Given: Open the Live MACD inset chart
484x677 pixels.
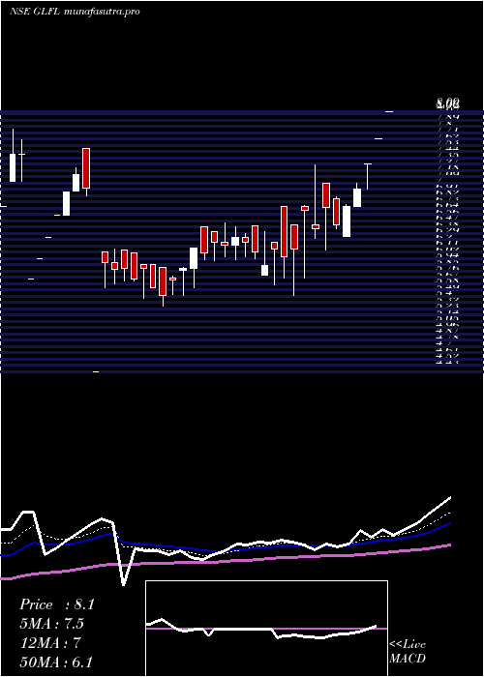Looking at the screenshot, I should (266, 629).
